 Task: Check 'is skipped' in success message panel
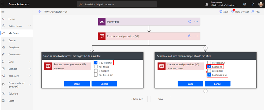[96, 71]
